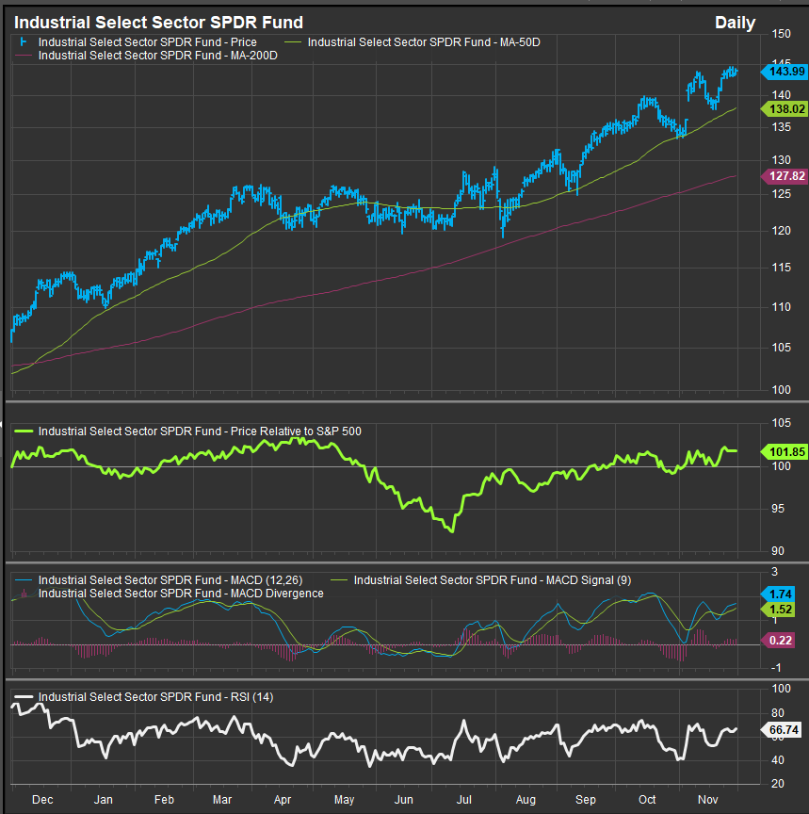809x814 pixels.
Task: Click the 0.22 MACD divergence value tag
Action: click(x=777, y=640)
